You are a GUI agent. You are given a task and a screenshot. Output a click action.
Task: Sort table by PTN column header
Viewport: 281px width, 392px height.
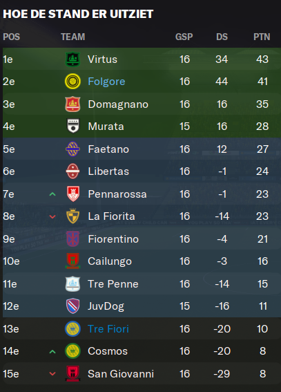262,37
